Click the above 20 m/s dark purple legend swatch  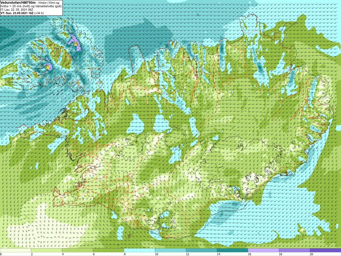coord(325,250)
